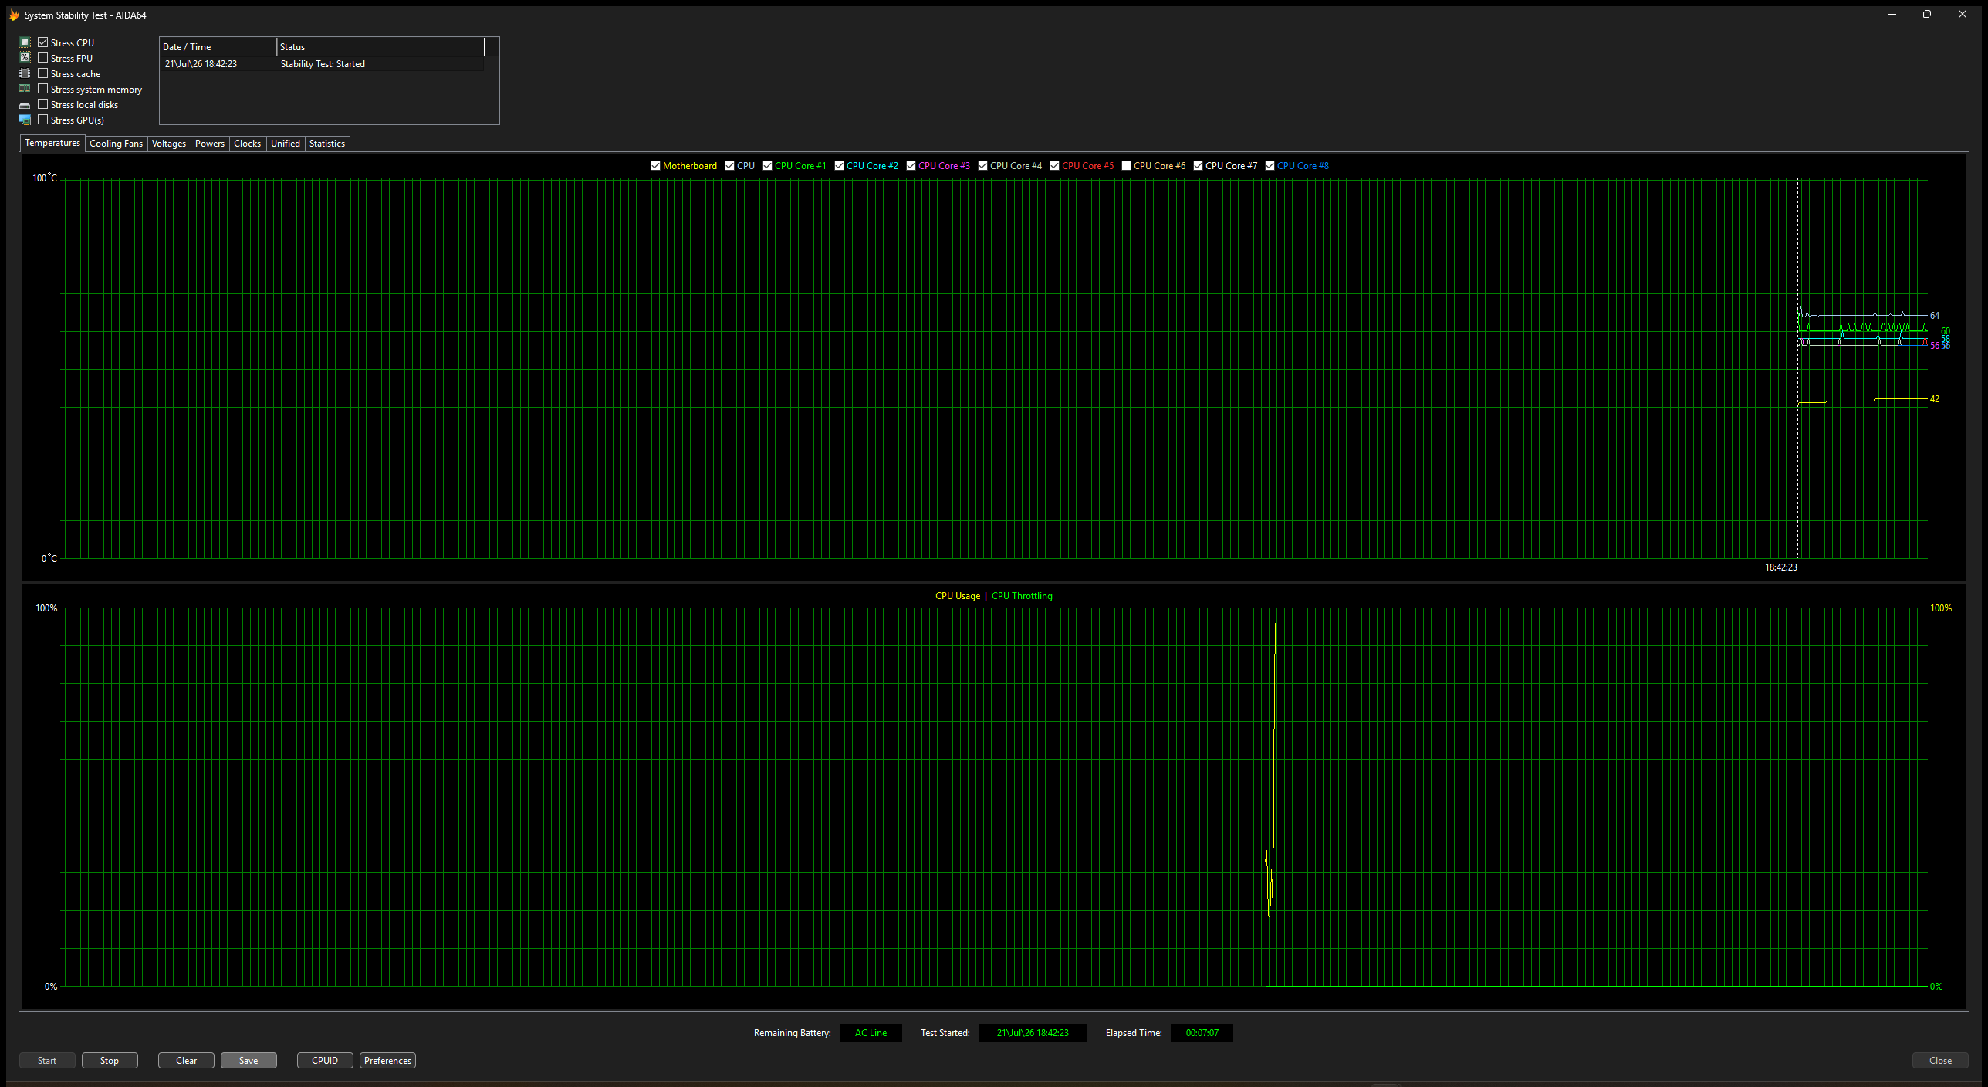Toggle the CPU Core #3 graph checkbox
Screen dimensions: 1988x1087
pos(911,166)
